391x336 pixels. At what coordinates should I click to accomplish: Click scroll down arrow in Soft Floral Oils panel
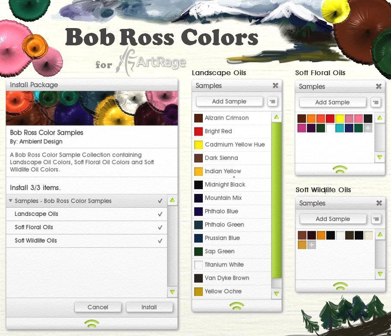(x=379, y=157)
